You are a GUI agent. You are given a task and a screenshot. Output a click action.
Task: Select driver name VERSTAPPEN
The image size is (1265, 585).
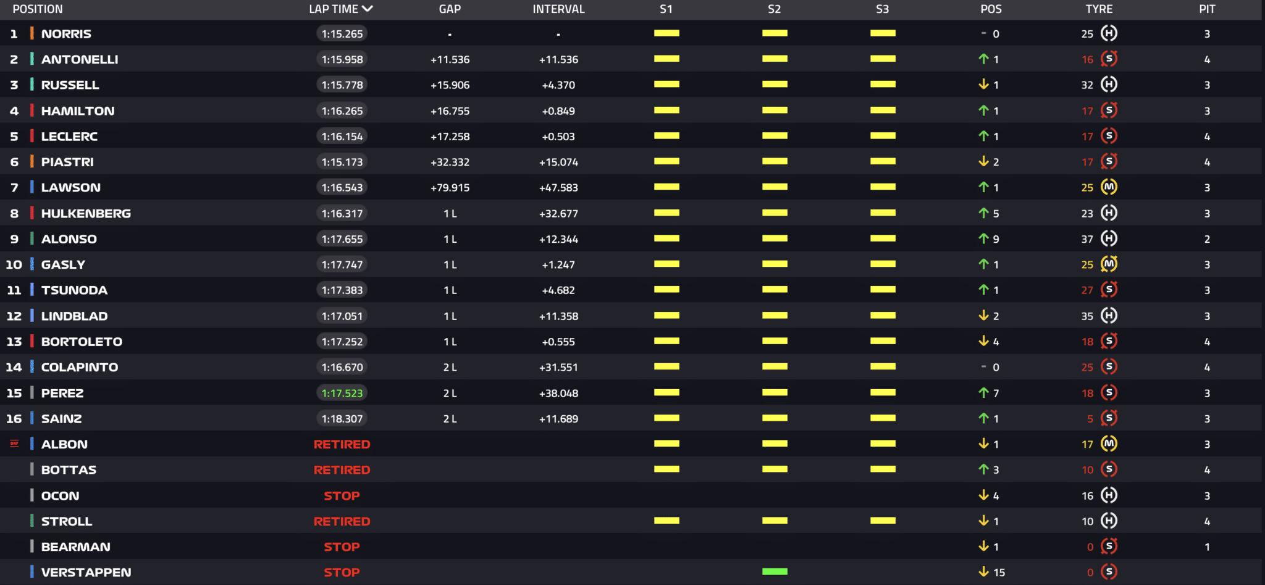(86, 573)
